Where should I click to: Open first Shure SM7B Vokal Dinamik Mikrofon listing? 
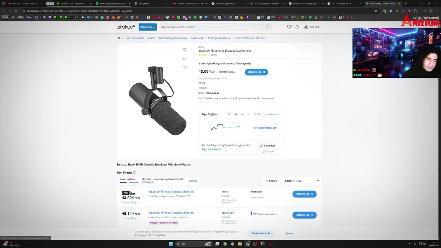click(x=171, y=192)
